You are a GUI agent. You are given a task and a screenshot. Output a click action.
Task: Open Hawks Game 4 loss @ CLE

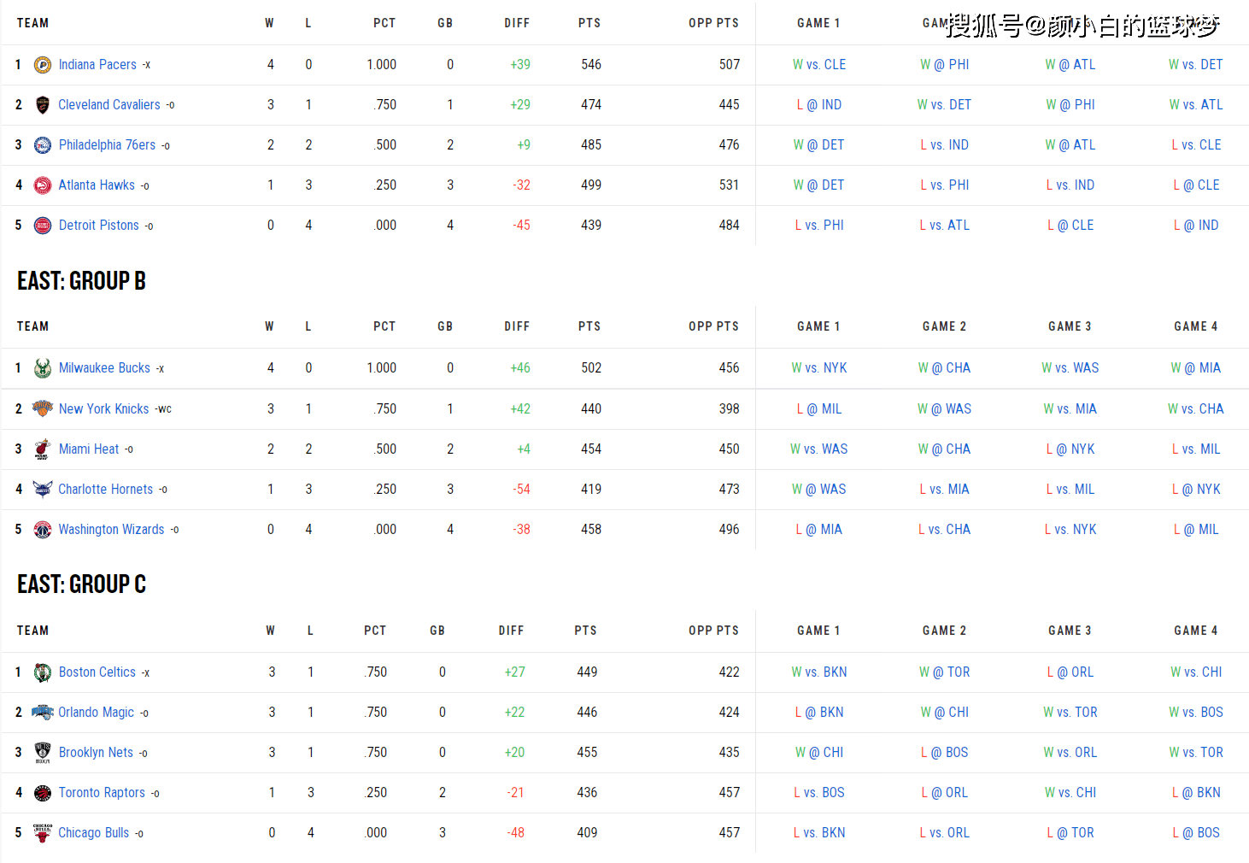click(x=1196, y=185)
